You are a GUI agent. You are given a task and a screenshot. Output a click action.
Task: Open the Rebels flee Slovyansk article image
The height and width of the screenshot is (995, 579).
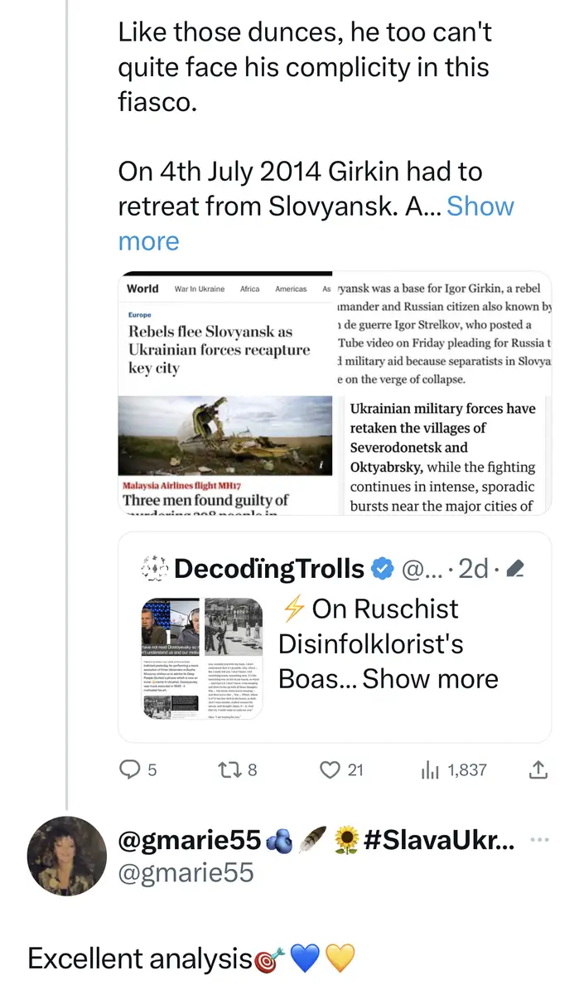pyautogui.click(x=225, y=332)
